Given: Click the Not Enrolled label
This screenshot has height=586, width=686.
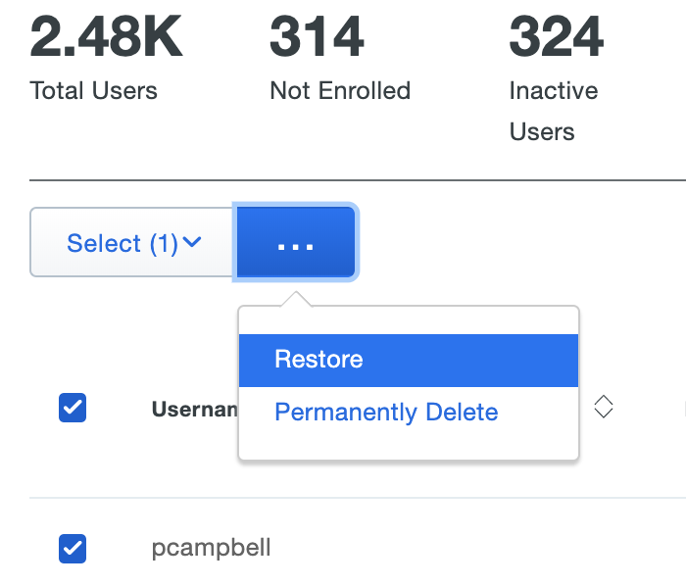Looking at the screenshot, I should (x=340, y=91).
